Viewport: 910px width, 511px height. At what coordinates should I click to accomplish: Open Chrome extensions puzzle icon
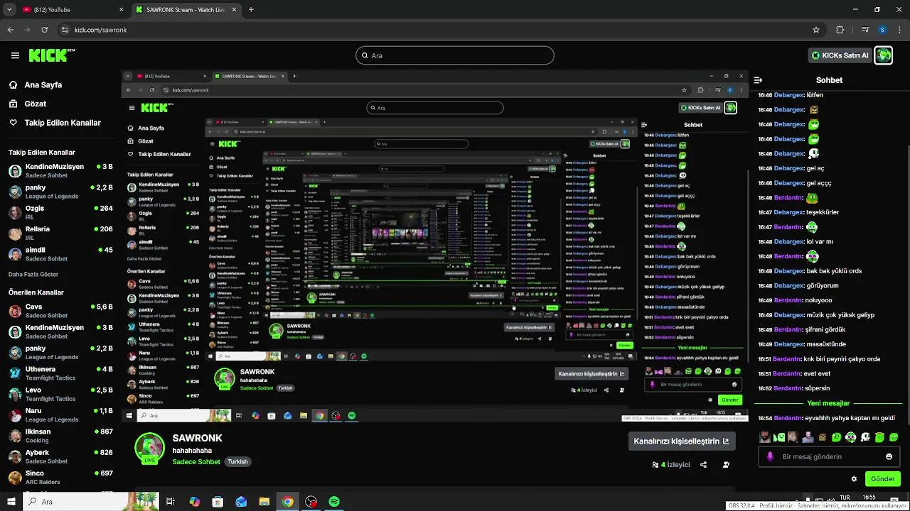[x=840, y=30]
